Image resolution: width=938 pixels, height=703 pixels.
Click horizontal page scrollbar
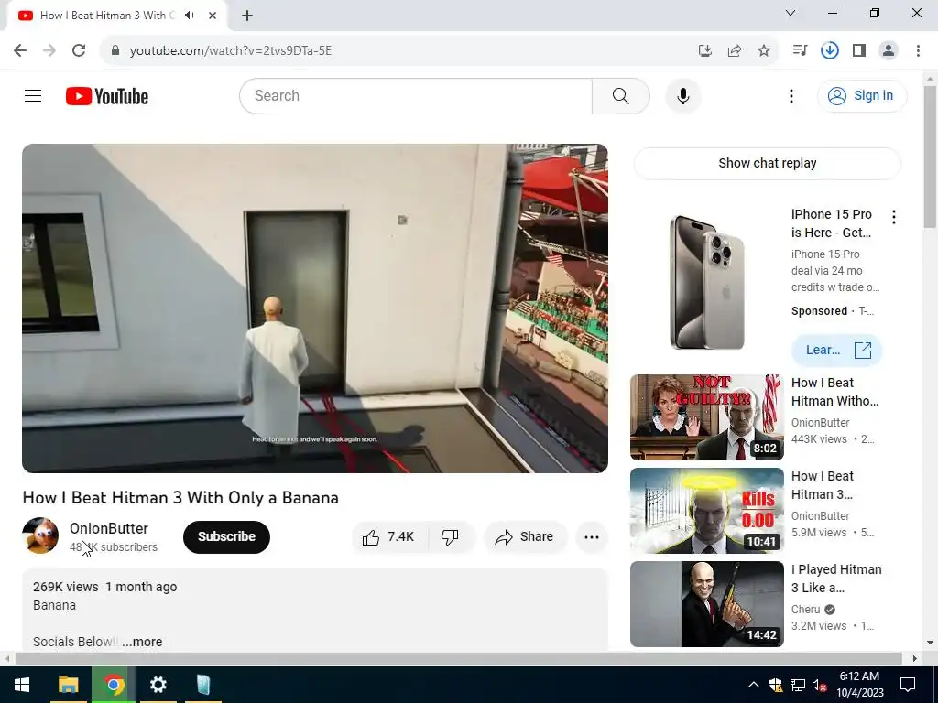pyautogui.click(x=458, y=658)
